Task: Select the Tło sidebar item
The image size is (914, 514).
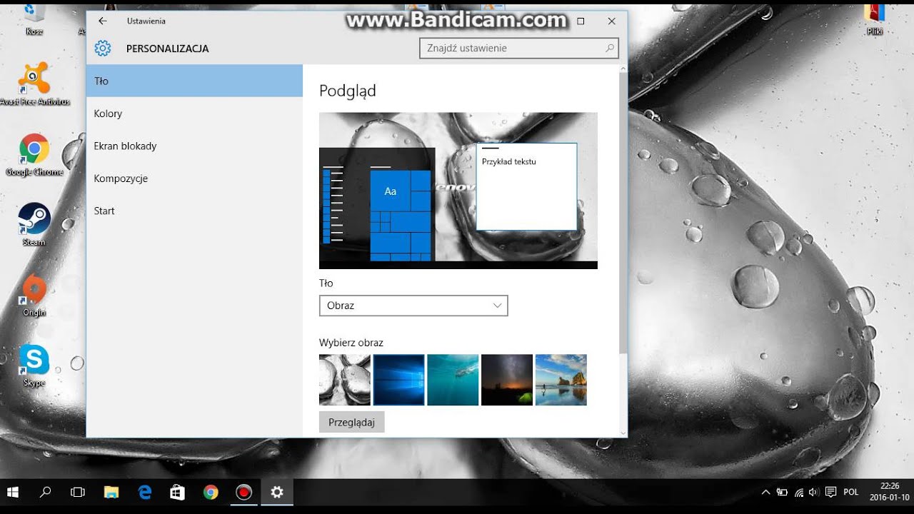Action: [194, 81]
